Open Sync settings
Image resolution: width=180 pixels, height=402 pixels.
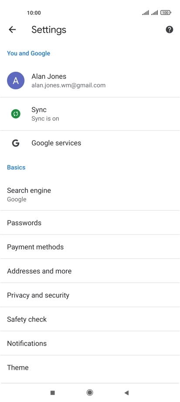pyautogui.click(x=90, y=114)
